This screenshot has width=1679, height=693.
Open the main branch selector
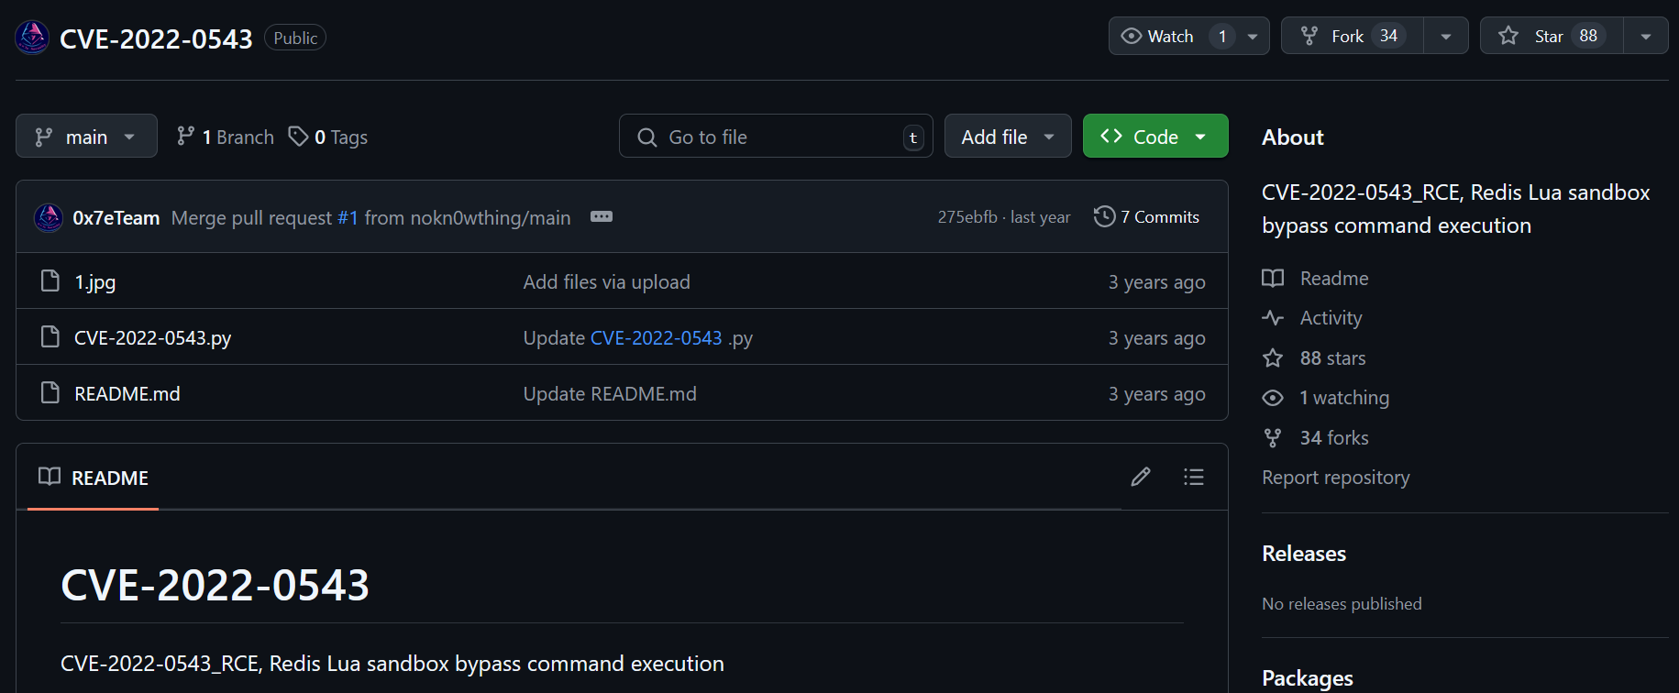[x=86, y=137]
